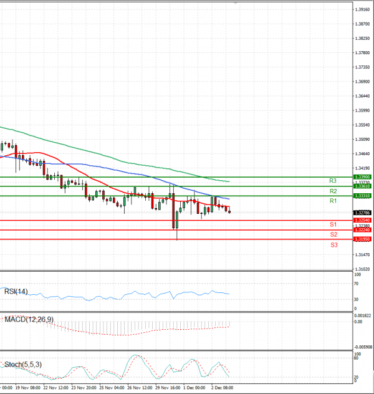
Task: Click the S1 support label
Action: click(333, 224)
